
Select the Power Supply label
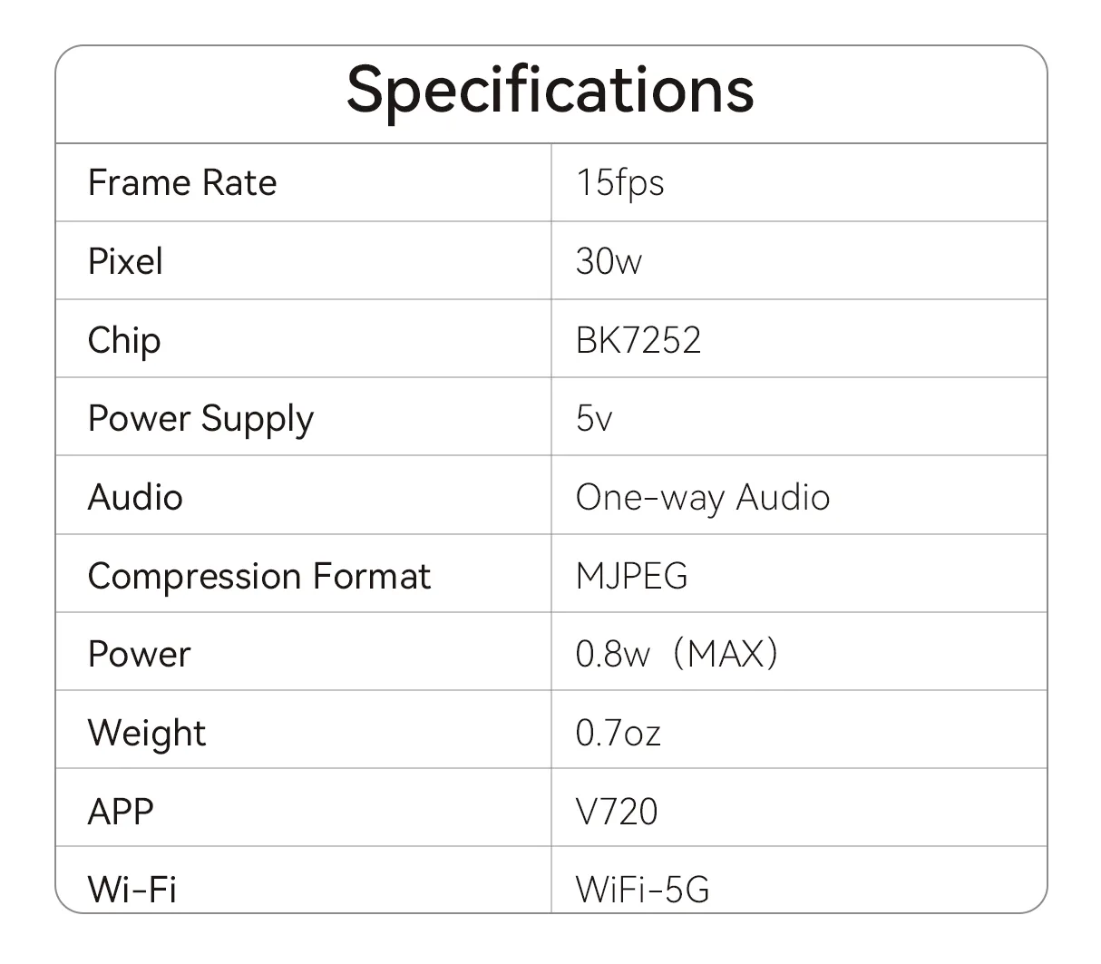coord(200,419)
